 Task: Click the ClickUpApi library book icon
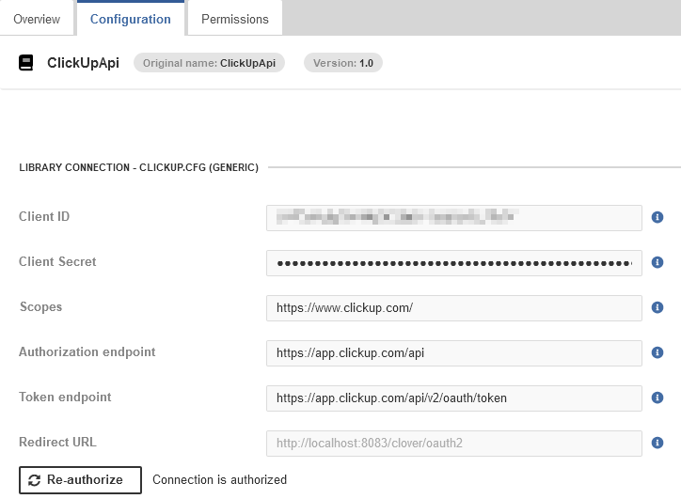26,63
